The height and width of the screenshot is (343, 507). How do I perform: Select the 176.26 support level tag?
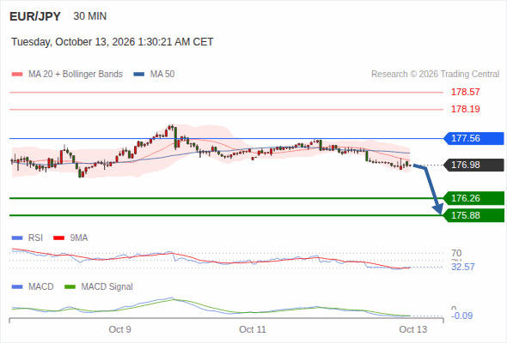tap(473, 198)
